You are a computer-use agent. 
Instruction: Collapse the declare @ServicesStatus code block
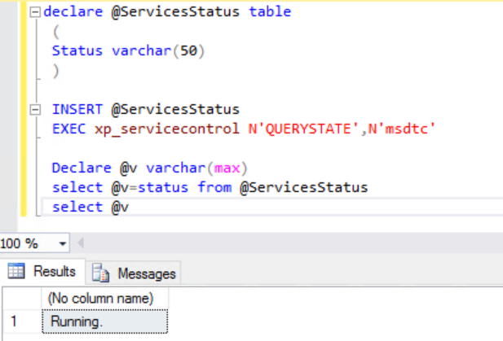[35, 14]
